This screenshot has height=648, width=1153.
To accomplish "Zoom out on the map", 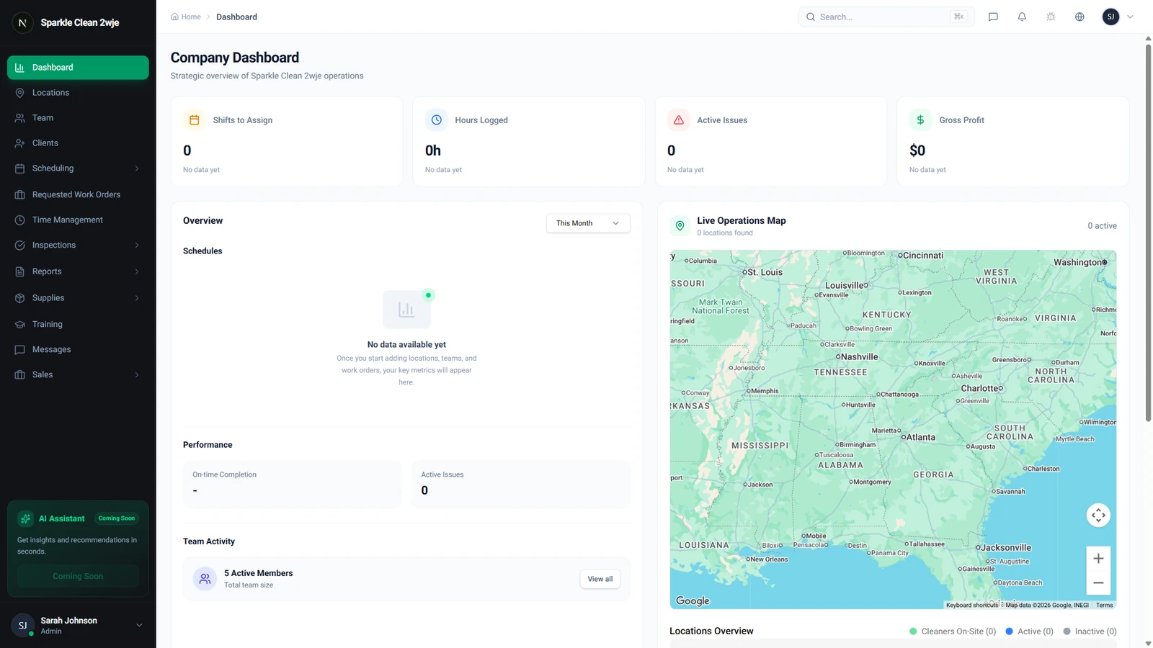I will tap(1098, 582).
